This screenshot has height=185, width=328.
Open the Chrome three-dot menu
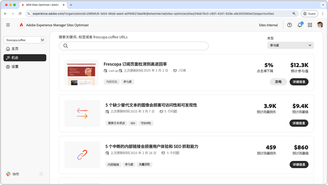[x=323, y=14]
